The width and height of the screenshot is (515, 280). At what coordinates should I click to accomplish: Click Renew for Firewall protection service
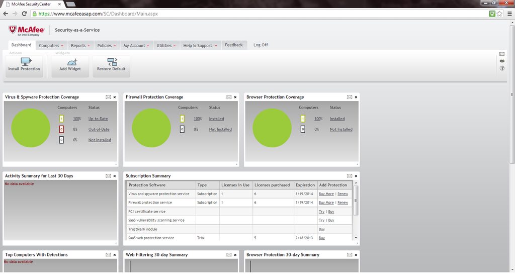click(x=342, y=203)
